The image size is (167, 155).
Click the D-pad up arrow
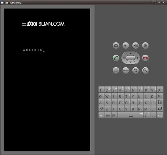131,54
